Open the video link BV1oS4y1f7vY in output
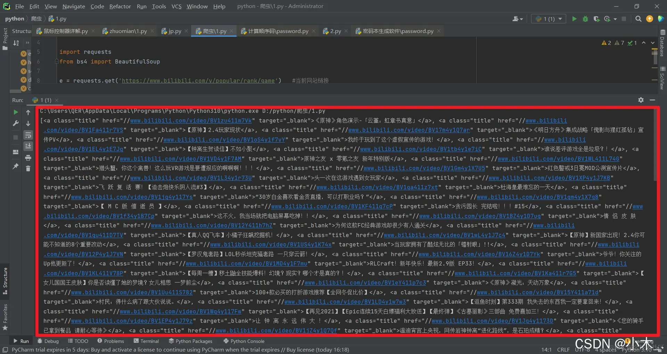The image size is (667, 354). click(x=224, y=140)
